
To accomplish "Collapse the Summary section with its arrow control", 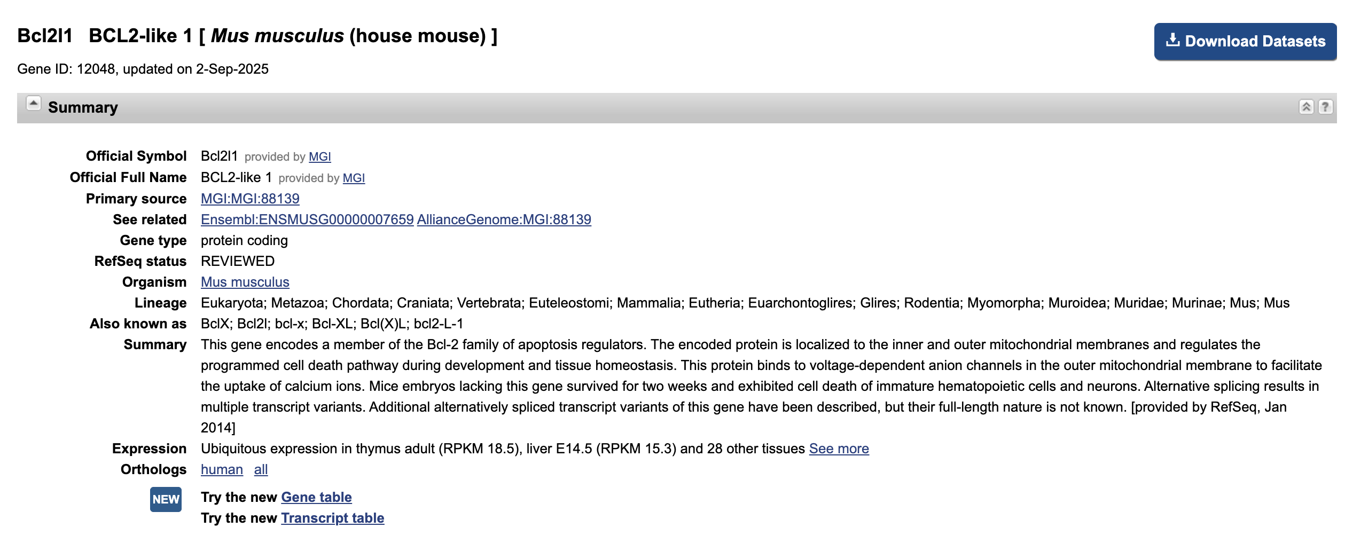I will [x=33, y=102].
